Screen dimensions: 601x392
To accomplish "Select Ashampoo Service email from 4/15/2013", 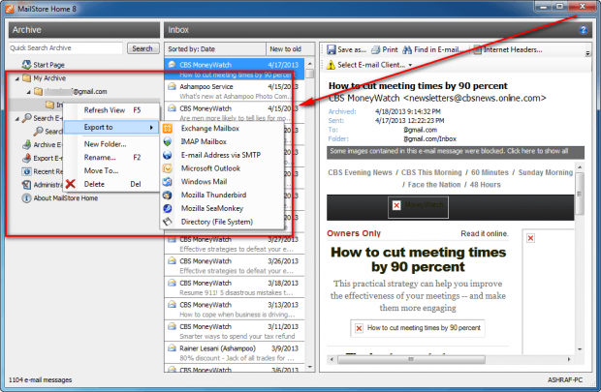I will (x=235, y=91).
